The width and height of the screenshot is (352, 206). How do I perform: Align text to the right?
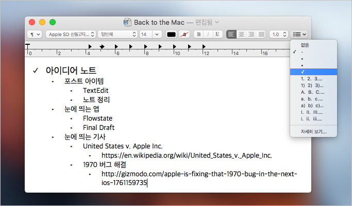[251, 35]
